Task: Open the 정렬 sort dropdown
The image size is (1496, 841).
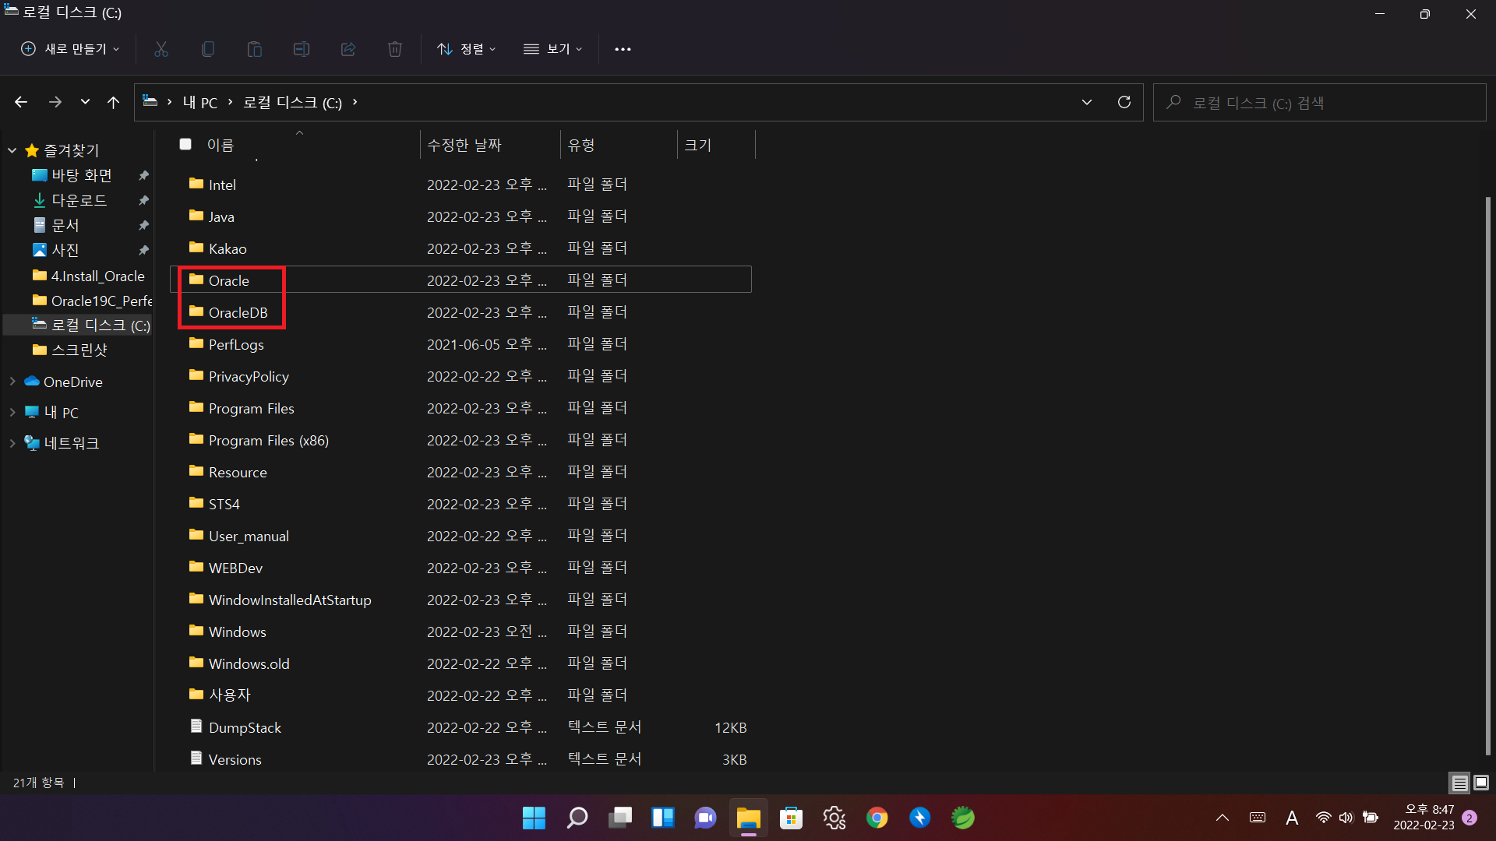Action: point(466,49)
